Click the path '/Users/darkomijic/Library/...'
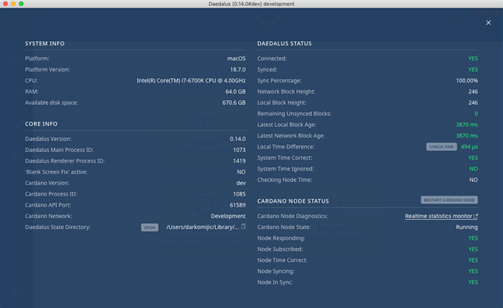 point(203,227)
